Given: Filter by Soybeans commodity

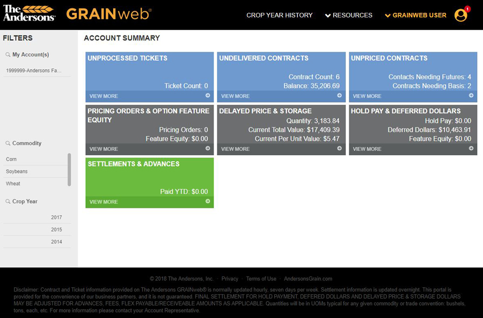Looking at the screenshot, I should (x=35, y=171).
